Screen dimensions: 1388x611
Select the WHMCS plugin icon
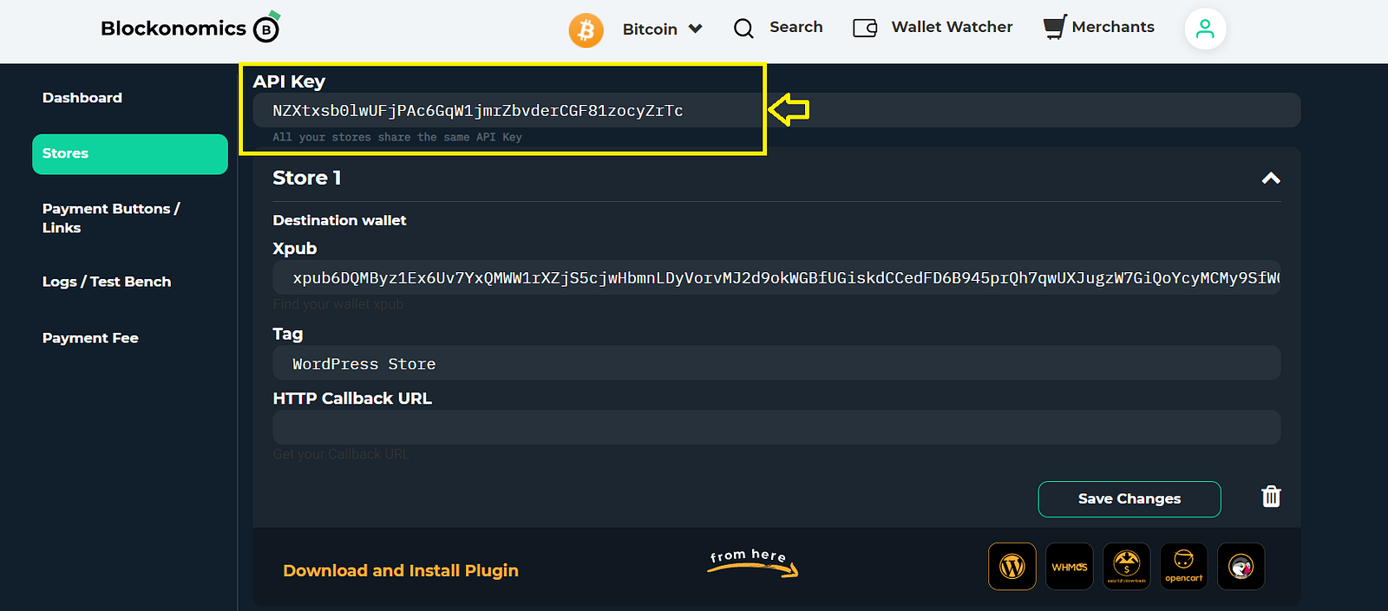[1070, 567]
